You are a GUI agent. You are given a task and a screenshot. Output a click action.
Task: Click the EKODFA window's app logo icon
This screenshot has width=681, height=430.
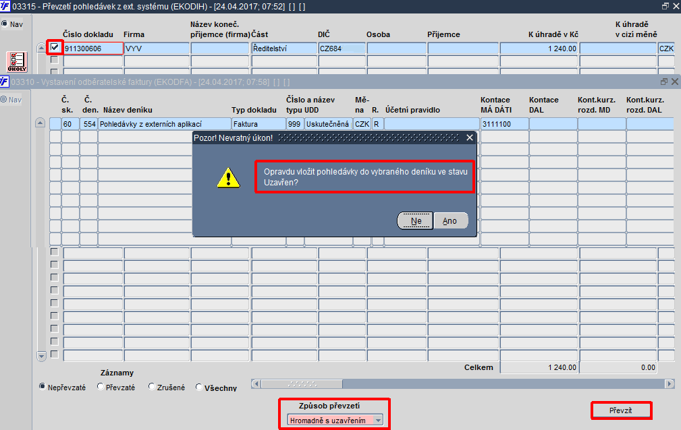point(4,82)
